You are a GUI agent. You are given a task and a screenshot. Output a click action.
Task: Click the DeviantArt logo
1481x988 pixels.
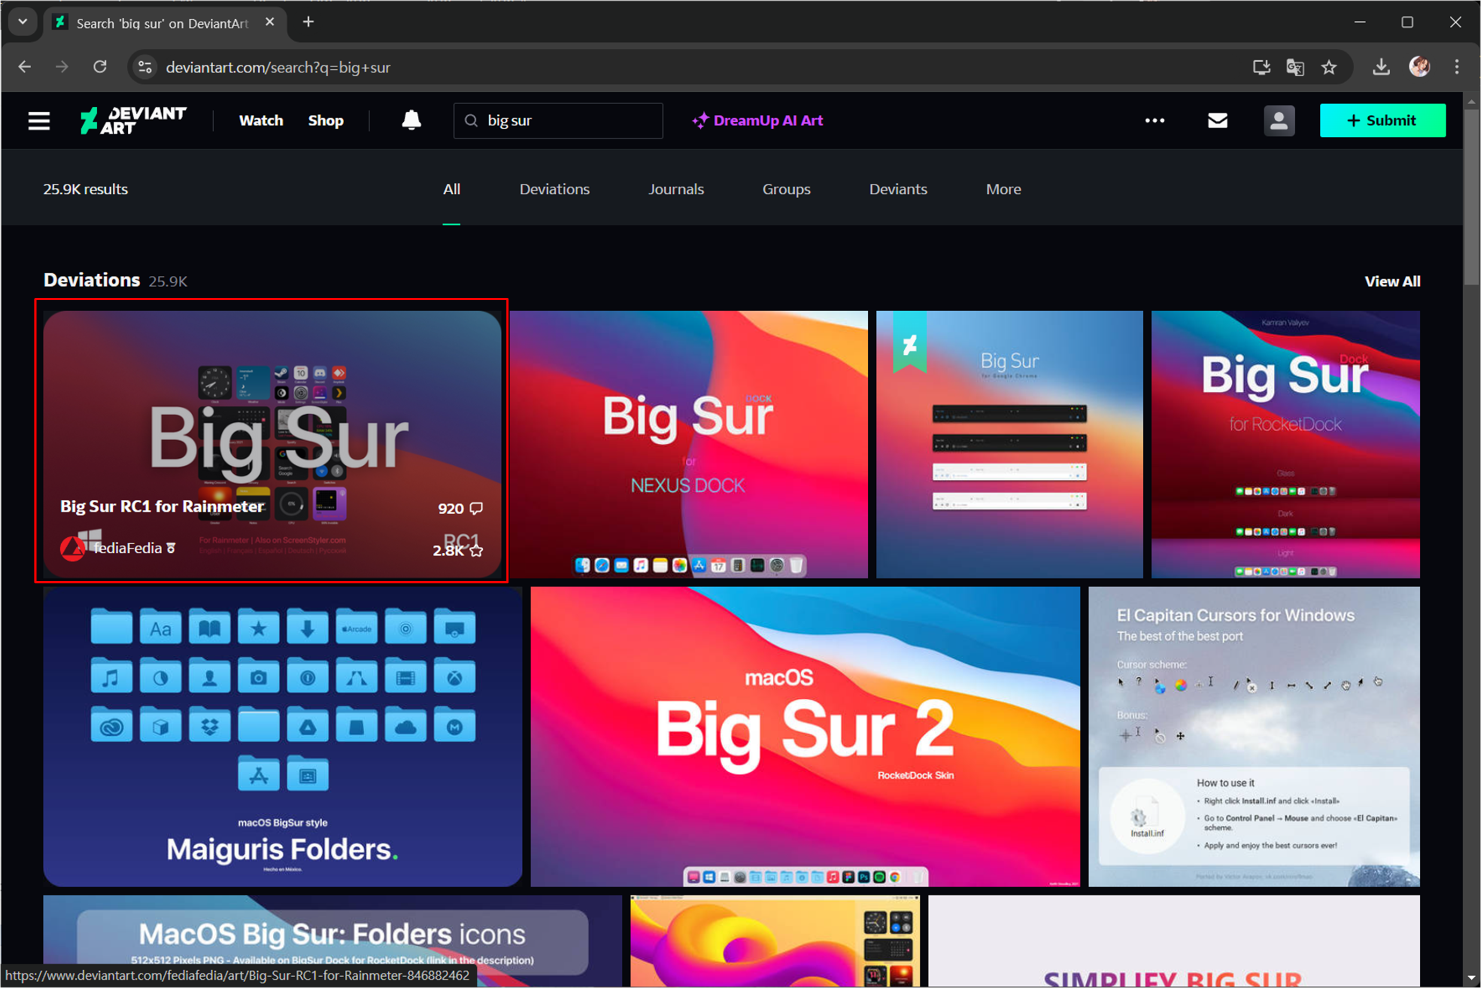pos(133,120)
